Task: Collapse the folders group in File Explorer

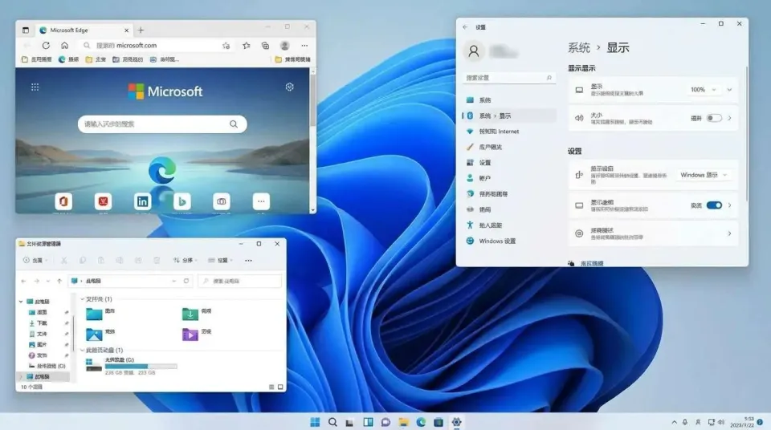Action: pos(81,299)
